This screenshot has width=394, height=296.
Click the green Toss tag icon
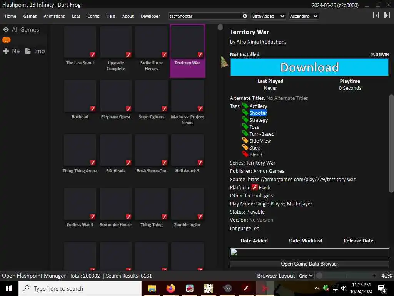pyautogui.click(x=245, y=126)
